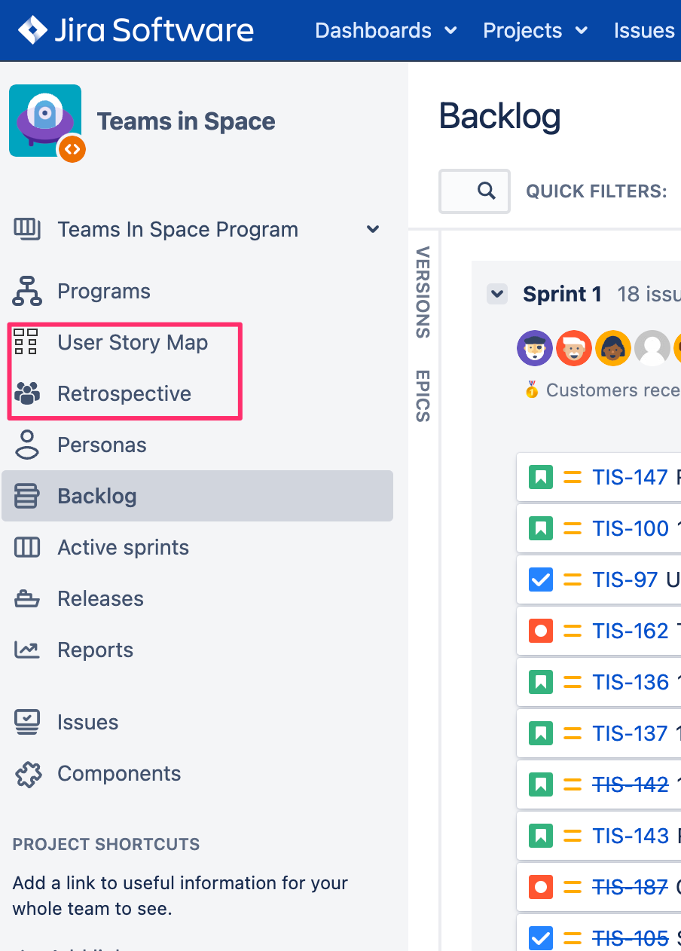
Task: Open the Projects menu
Action: 534,31
